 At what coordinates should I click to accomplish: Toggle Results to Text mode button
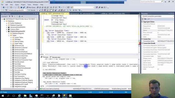tap(59, 10)
